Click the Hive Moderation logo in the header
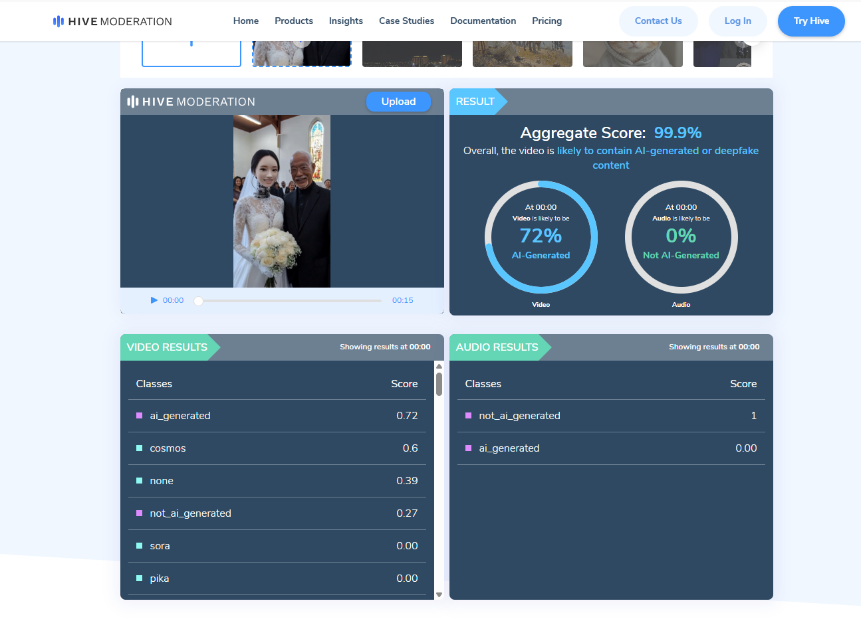 [x=112, y=21]
